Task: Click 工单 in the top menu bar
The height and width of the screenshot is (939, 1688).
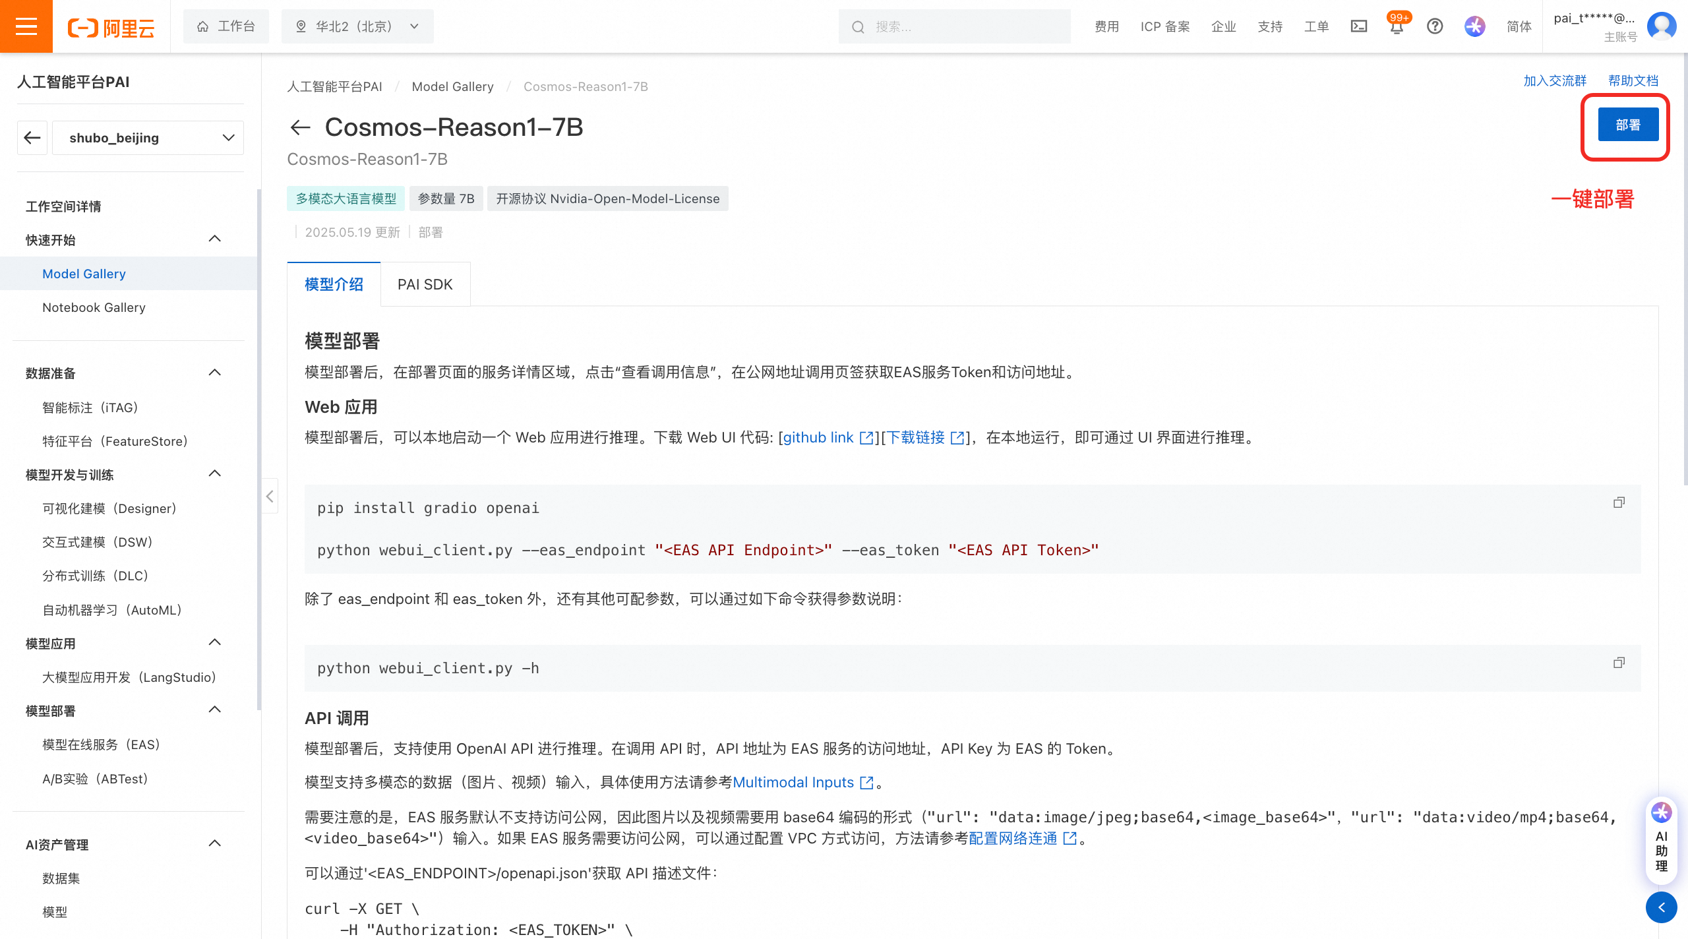Action: (x=1315, y=26)
